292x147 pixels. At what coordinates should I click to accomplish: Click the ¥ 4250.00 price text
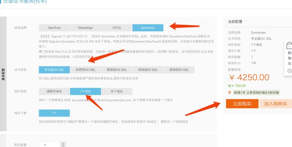pos(249,78)
